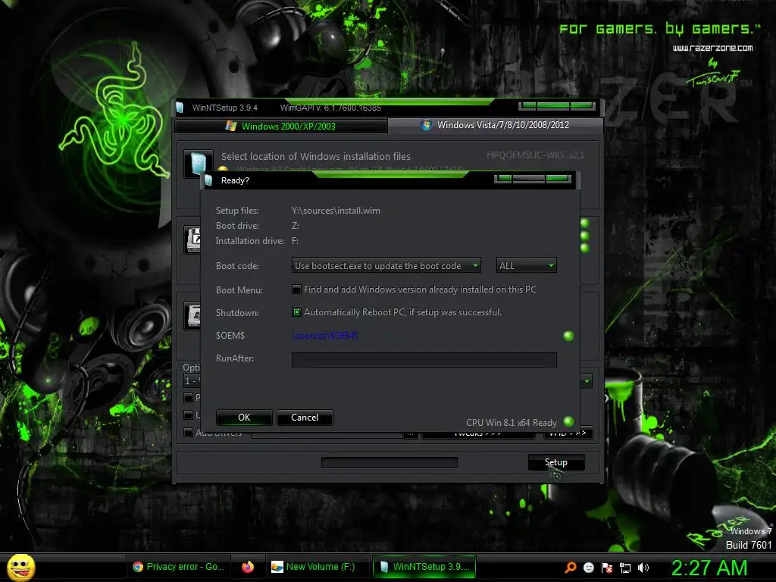776x582 pixels.
Task: Open the boot code method dropdown
Action: 386,266
